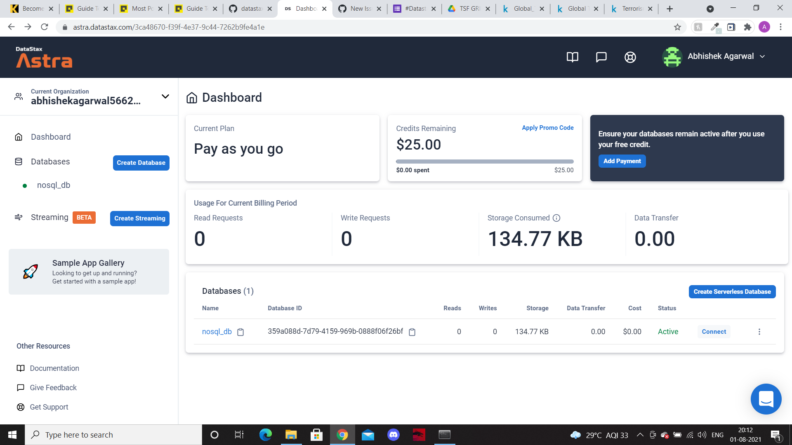The width and height of the screenshot is (792, 445).
Task: Expand the Current Organization dropdown
Action: pyautogui.click(x=165, y=96)
